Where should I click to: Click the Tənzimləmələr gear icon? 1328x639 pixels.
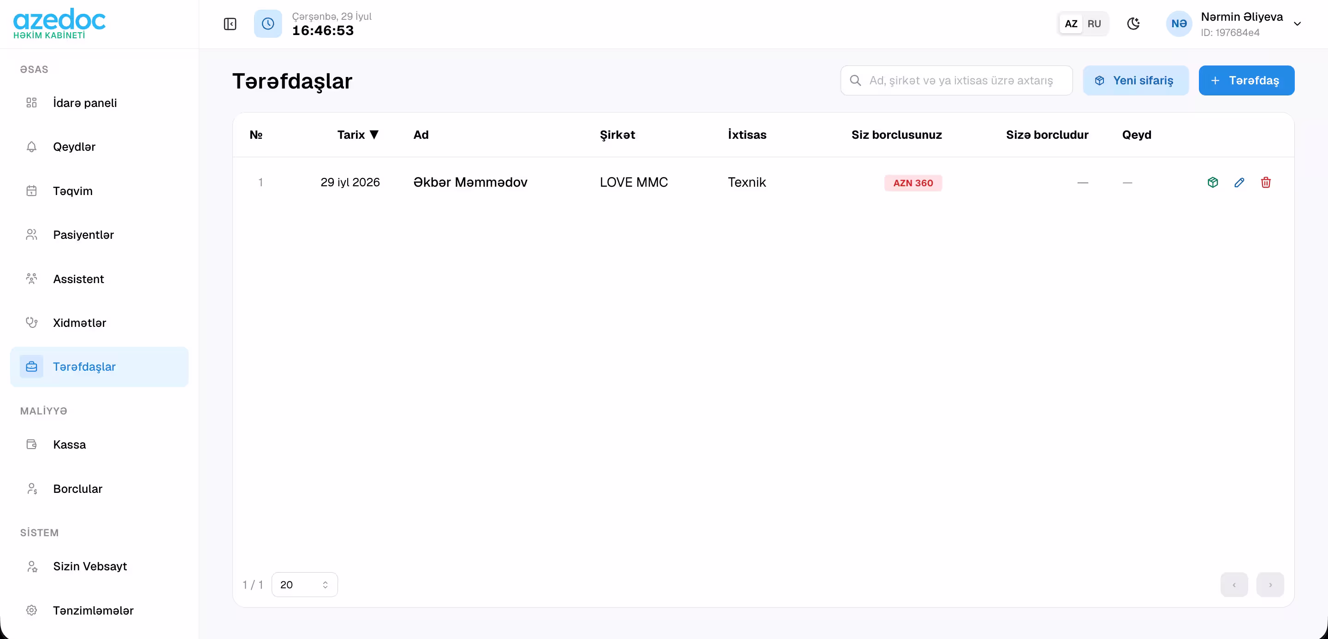click(31, 610)
